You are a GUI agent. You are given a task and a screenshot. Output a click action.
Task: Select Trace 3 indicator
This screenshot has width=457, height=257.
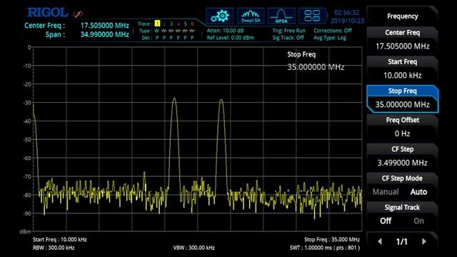[x=171, y=24]
